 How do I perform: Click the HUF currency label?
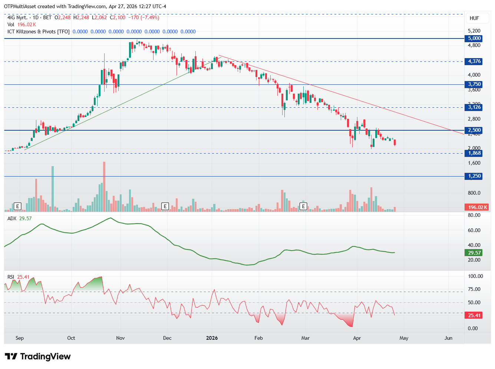coord(474,18)
